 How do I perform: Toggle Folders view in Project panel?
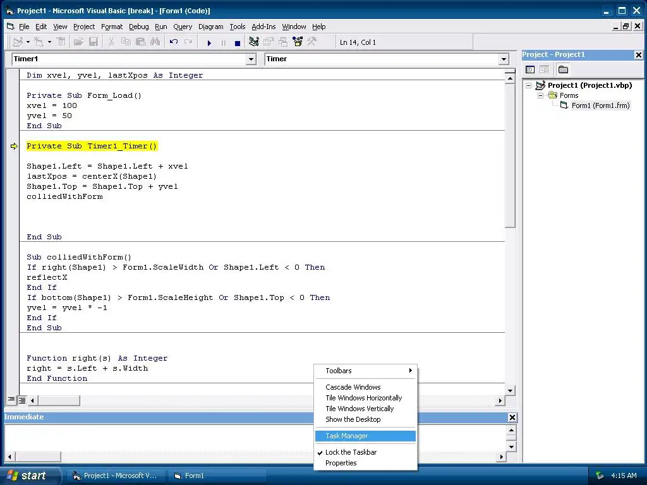[563, 69]
